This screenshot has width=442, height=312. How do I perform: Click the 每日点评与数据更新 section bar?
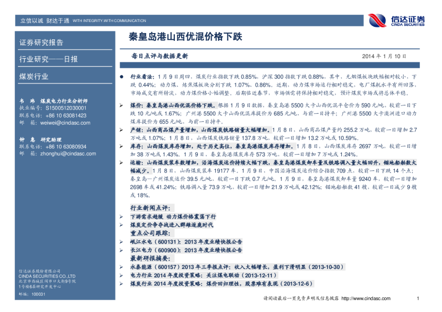point(160,56)
